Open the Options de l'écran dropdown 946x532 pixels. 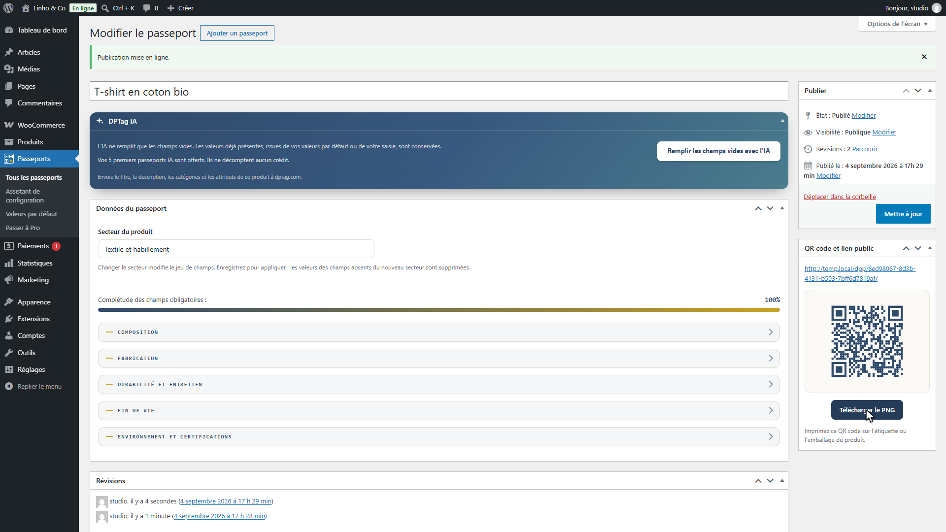click(x=897, y=24)
